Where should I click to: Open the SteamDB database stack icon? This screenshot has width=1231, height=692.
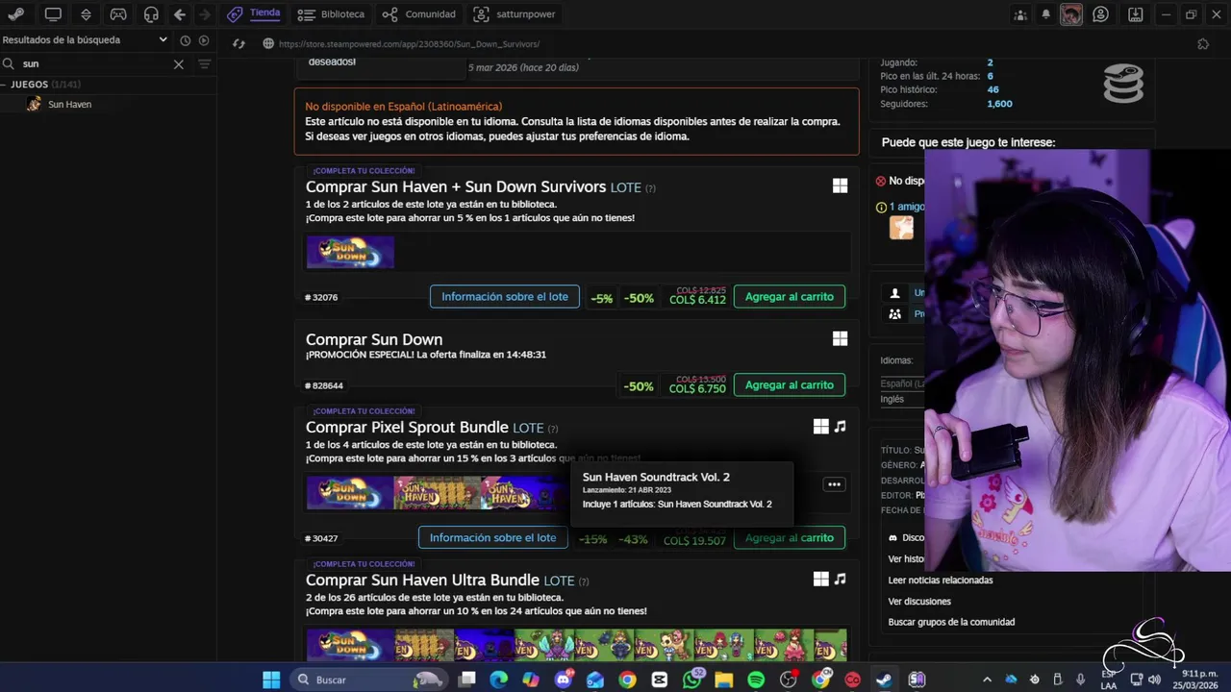[x=1123, y=84]
